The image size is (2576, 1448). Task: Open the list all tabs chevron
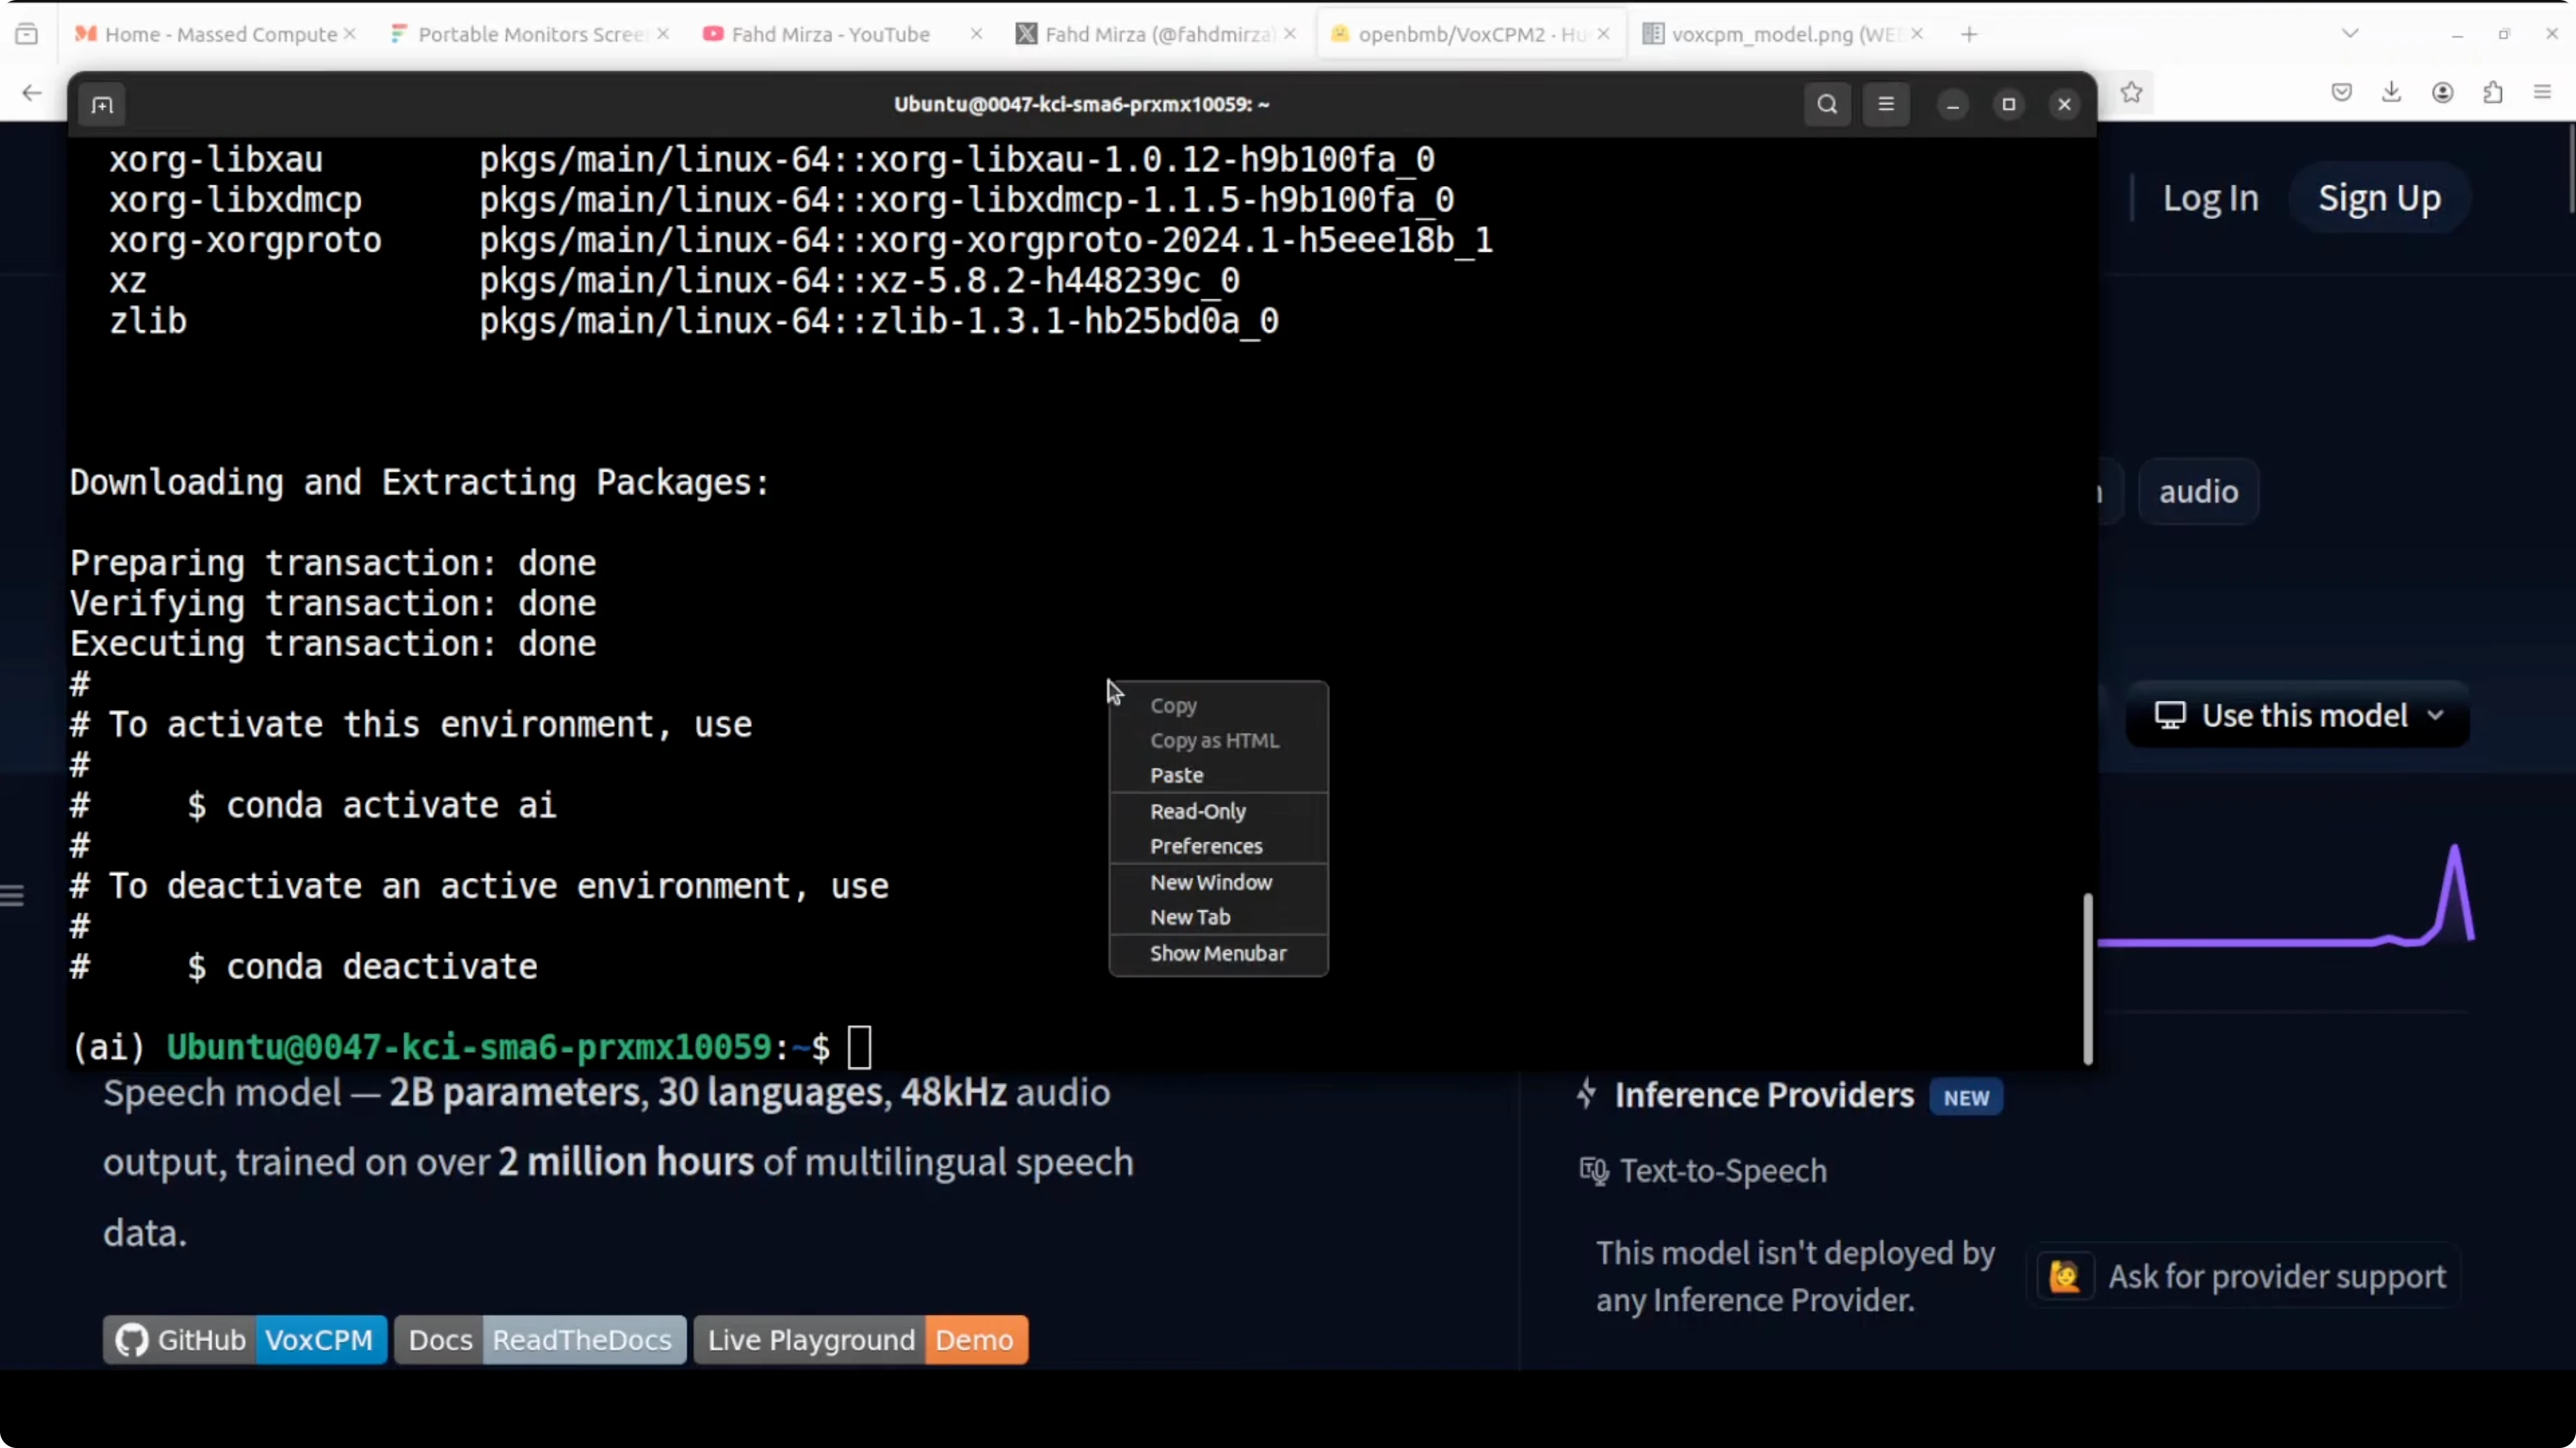tap(2350, 34)
